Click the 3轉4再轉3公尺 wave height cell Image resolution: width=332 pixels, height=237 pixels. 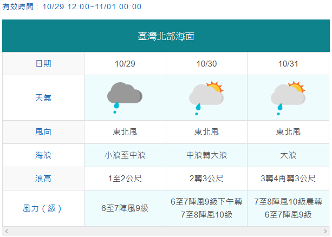pos(288,179)
